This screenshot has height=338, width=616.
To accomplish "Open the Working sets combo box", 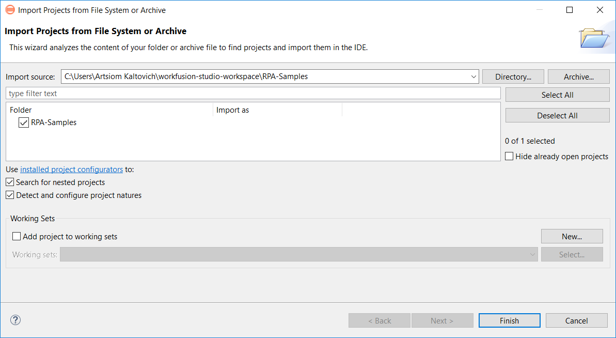I will (299, 255).
